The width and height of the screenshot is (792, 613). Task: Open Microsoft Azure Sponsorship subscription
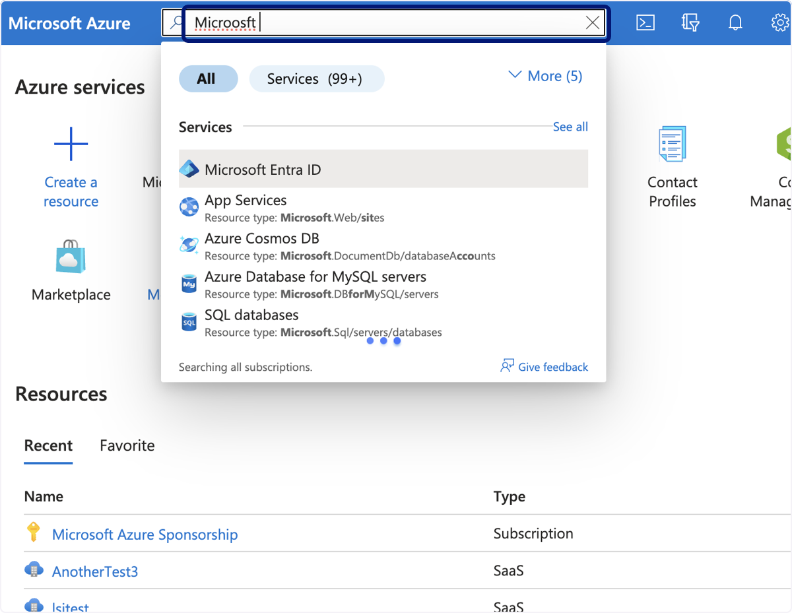point(145,534)
